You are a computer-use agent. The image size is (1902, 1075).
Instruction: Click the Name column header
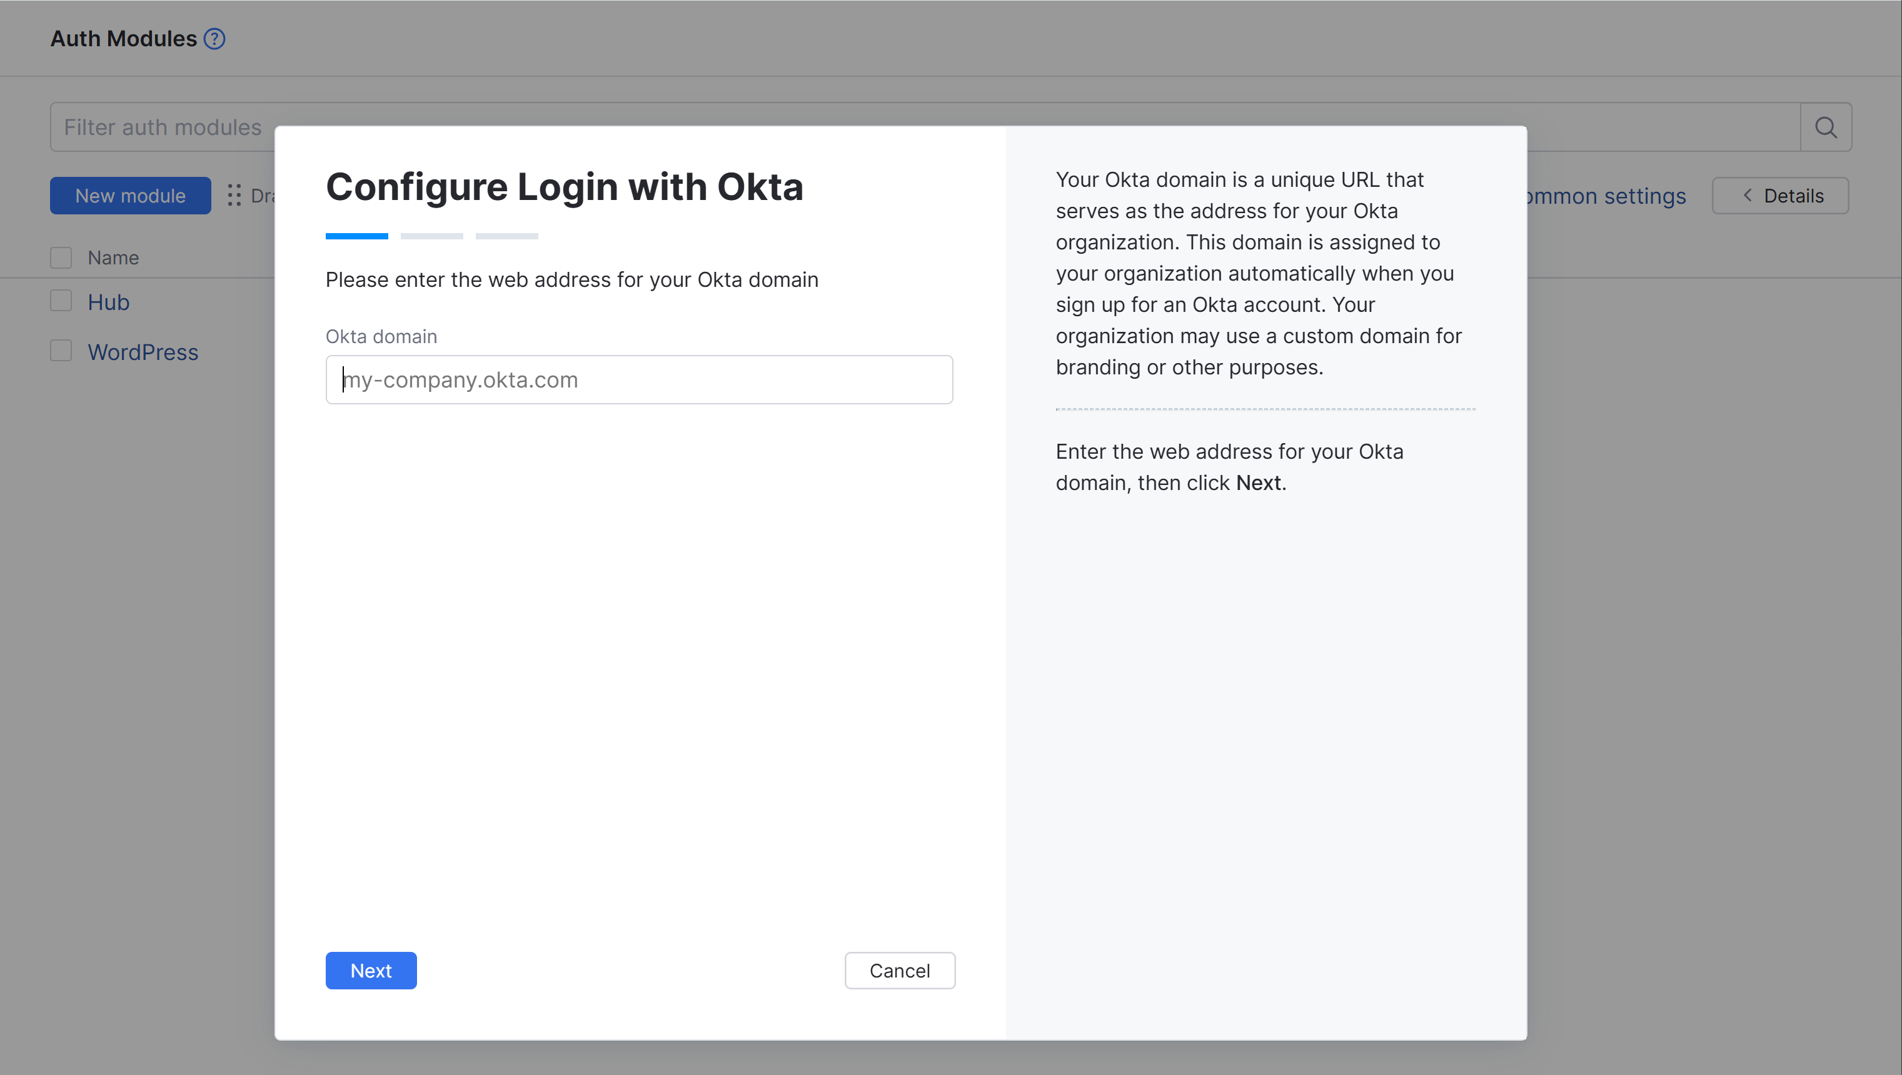pyautogui.click(x=113, y=257)
